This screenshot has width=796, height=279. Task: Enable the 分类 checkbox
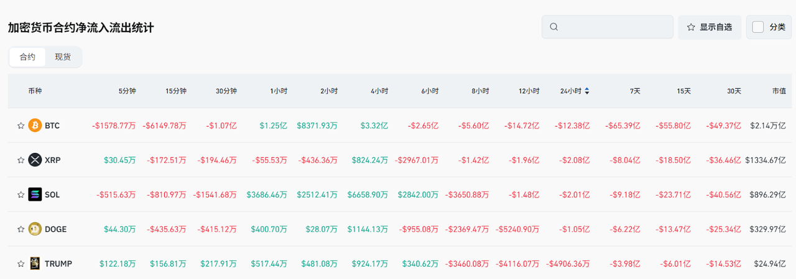coord(758,27)
